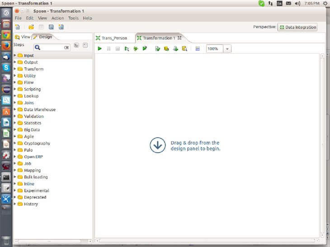
Task: Click the 100% zoom input field
Action: [214, 49]
